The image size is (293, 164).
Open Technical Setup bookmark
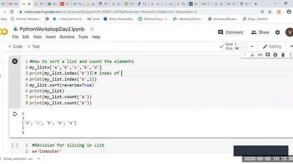click(x=153, y=19)
